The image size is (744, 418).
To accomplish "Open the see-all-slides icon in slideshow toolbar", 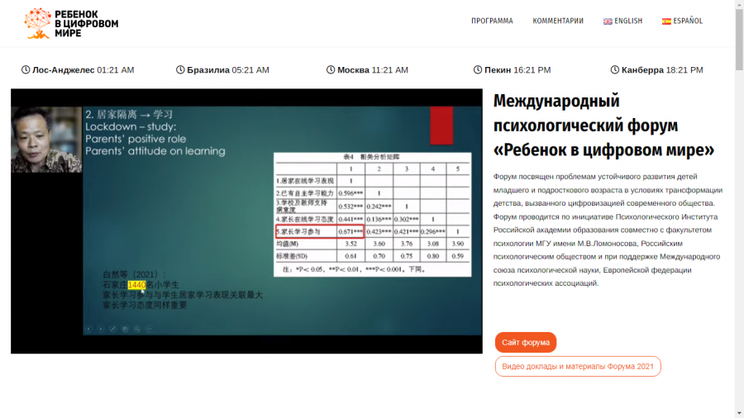I will pyautogui.click(x=125, y=329).
